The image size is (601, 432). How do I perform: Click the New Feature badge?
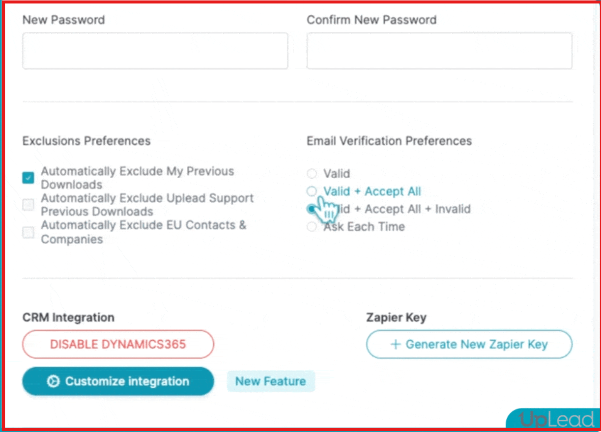(x=271, y=381)
